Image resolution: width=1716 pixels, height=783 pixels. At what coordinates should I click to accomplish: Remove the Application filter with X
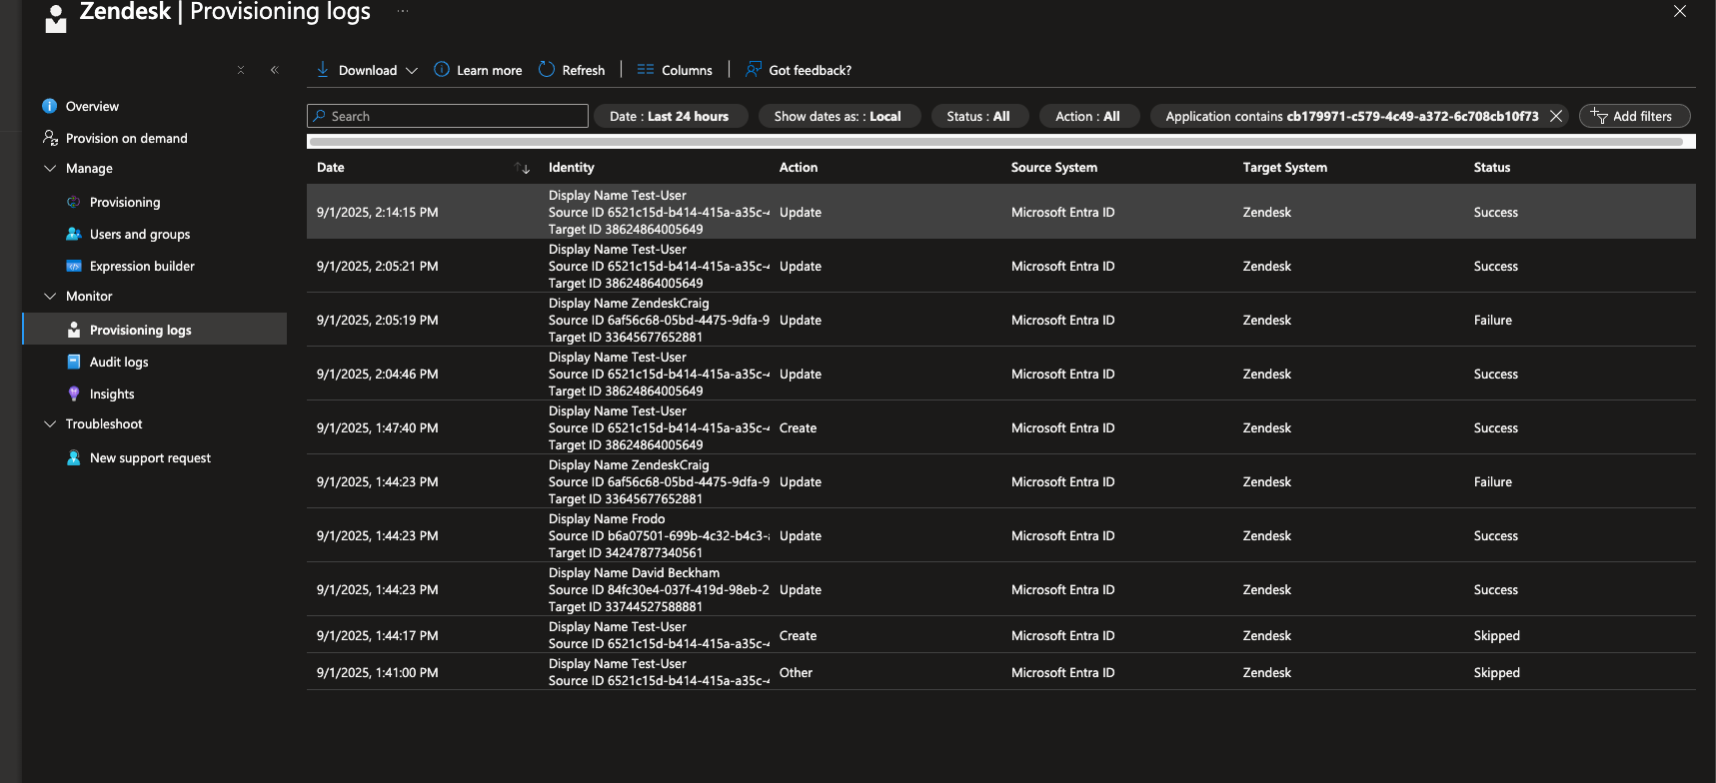click(1556, 116)
